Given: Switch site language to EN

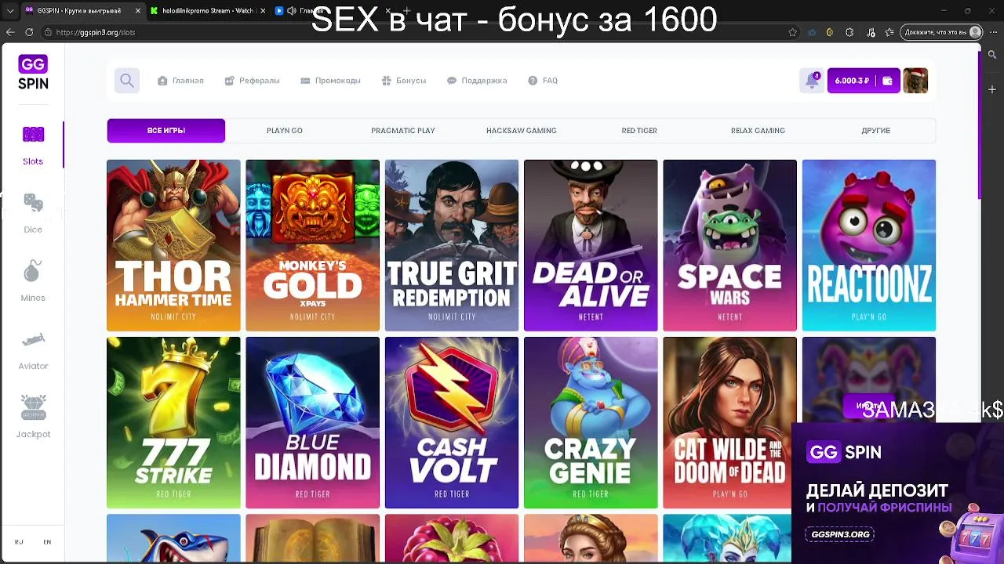Looking at the screenshot, I should coord(47,542).
